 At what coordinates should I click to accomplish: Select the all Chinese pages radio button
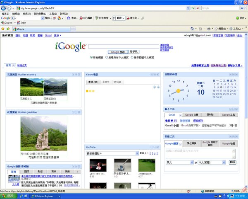point(107,57)
